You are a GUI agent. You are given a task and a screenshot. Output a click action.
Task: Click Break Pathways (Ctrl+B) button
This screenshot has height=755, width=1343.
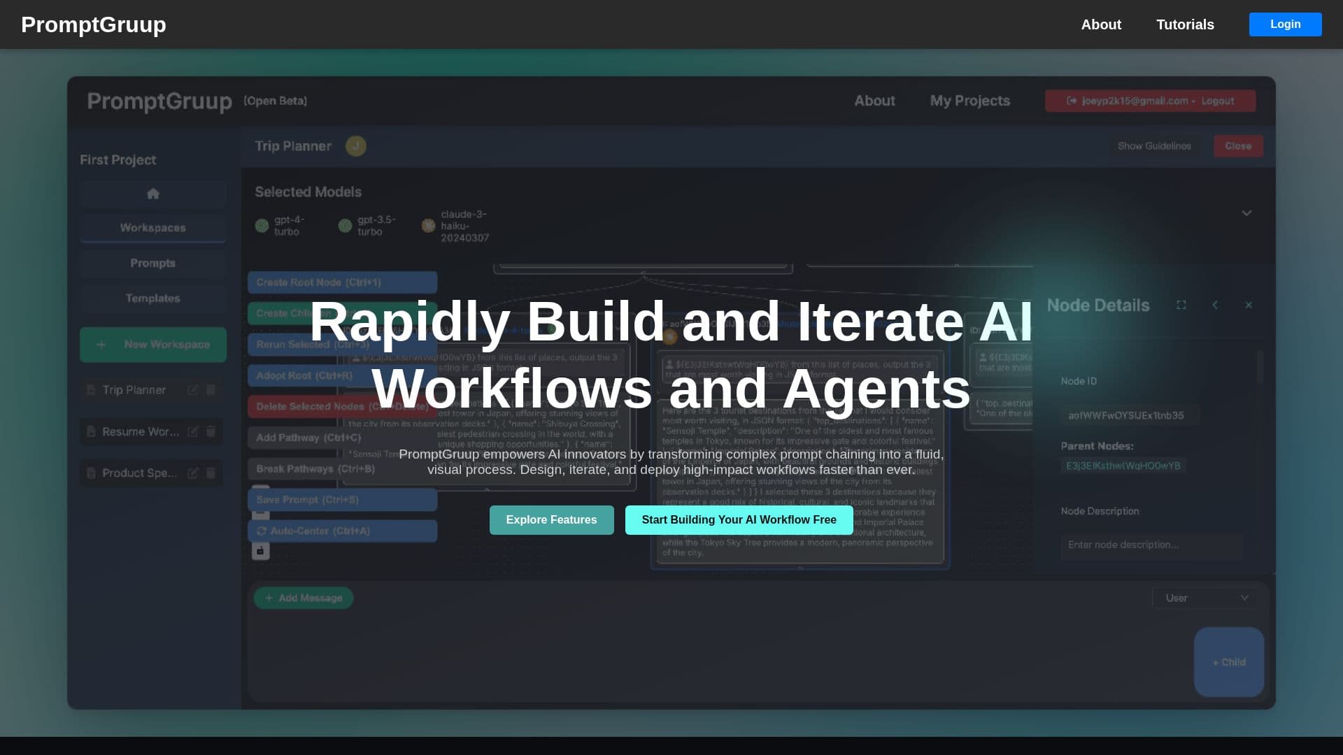point(342,469)
